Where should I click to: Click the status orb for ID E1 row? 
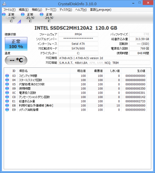click(x=7, y=101)
